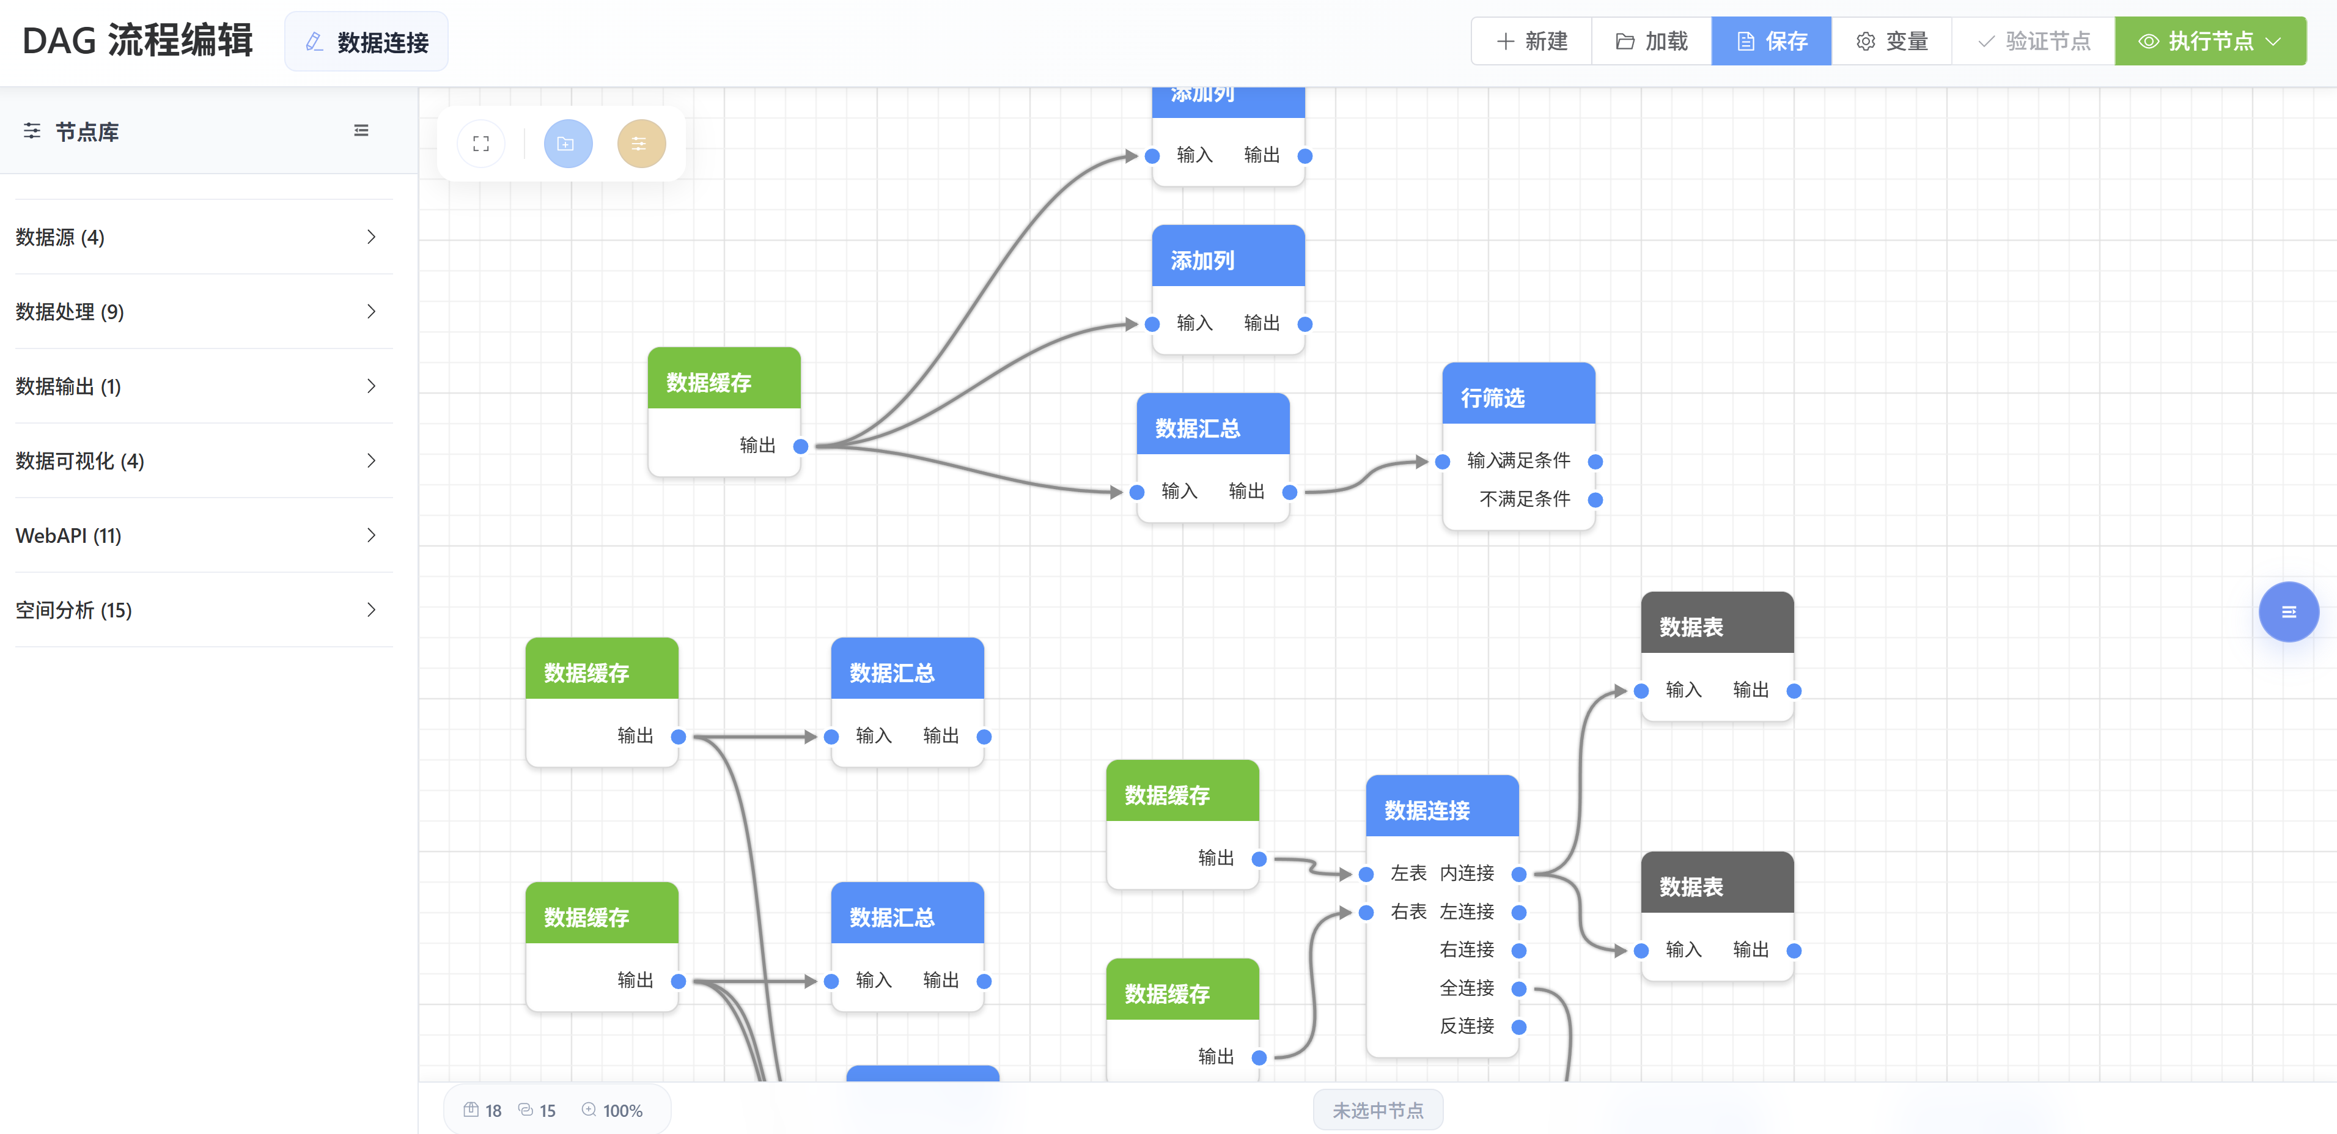Click the 变量 toolbar item
This screenshot has height=1134, width=2337.
1891,41
